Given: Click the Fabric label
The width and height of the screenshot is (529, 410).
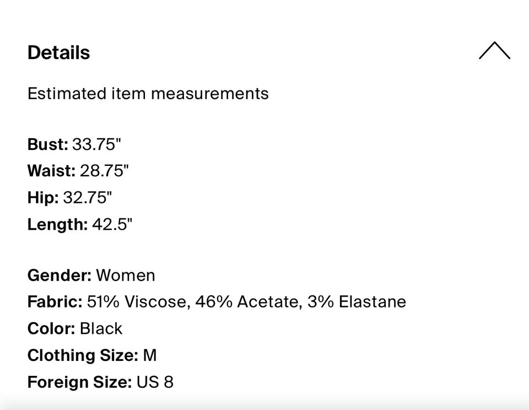Looking at the screenshot, I should 55,302.
